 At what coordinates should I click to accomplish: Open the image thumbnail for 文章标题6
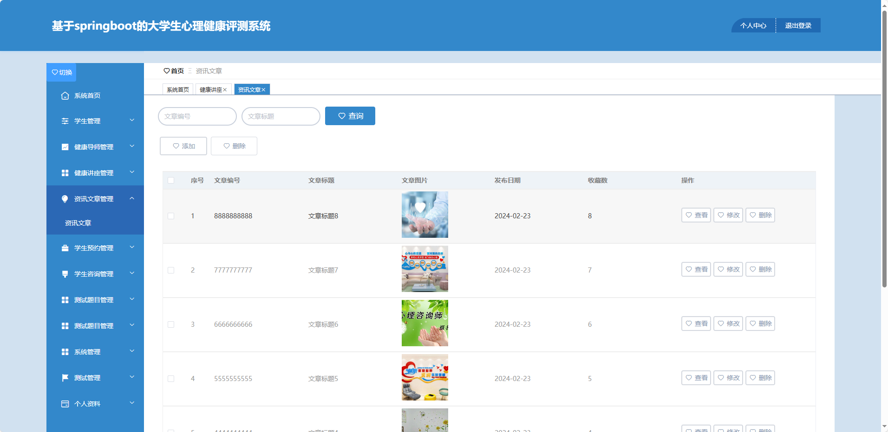tap(425, 323)
